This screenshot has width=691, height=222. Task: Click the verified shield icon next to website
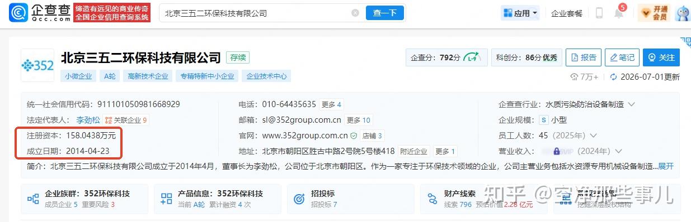[354, 136]
